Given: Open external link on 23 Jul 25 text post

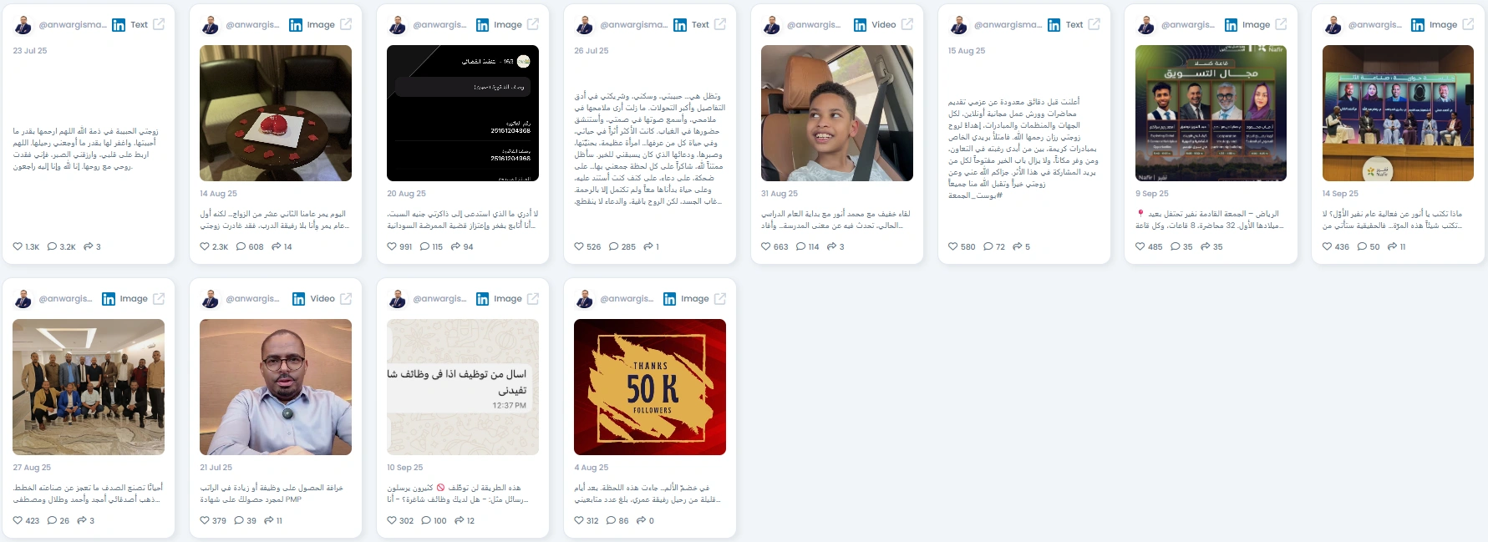Looking at the screenshot, I should point(159,25).
